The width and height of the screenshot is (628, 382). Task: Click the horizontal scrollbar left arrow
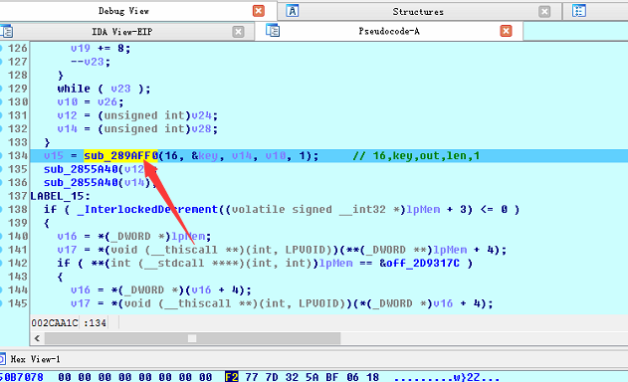pyautogui.click(x=37, y=339)
